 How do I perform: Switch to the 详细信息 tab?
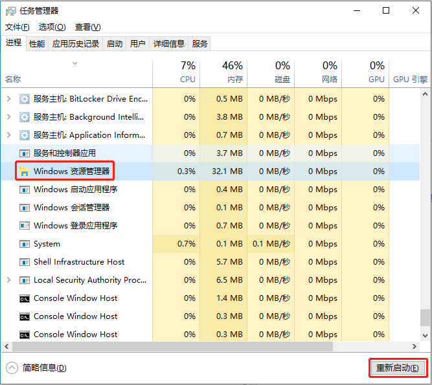pos(168,44)
